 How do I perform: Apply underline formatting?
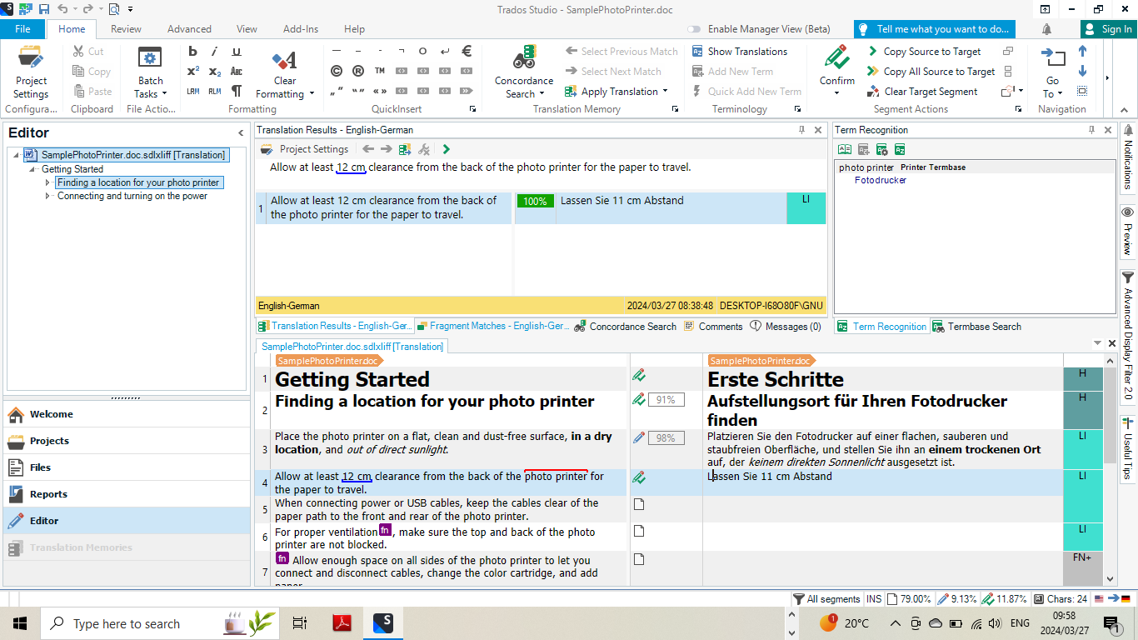(237, 52)
